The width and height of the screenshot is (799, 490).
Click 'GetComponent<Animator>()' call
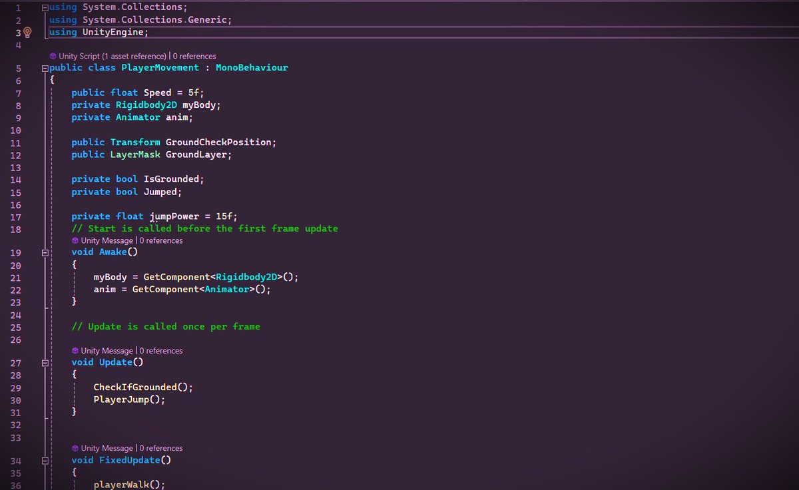point(199,290)
